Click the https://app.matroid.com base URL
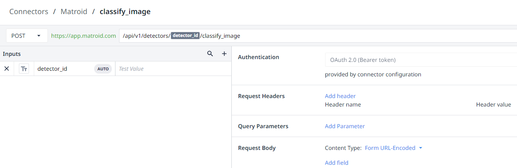 (83, 36)
